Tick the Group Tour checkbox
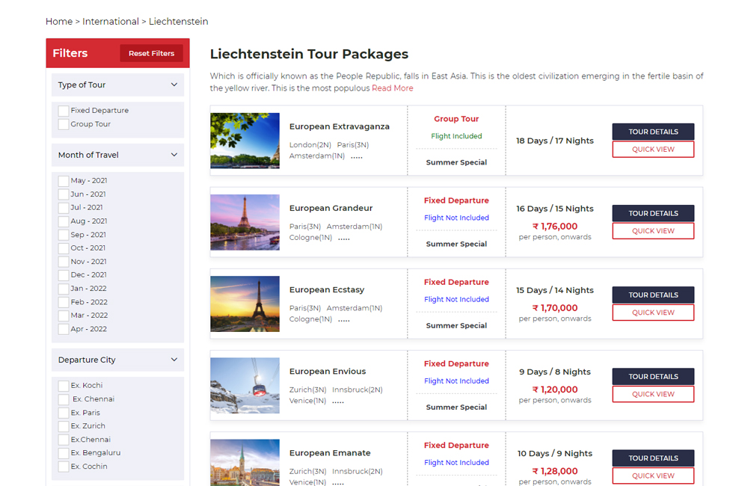The width and height of the screenshot is (748, 486). pyautogui.click(x=64, y=124)
